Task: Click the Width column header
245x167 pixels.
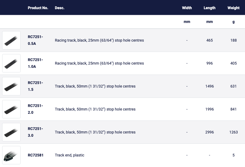Action: point(187,8)
